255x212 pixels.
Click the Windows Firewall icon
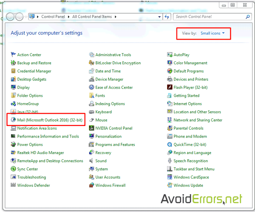click(x=92, y=186)
